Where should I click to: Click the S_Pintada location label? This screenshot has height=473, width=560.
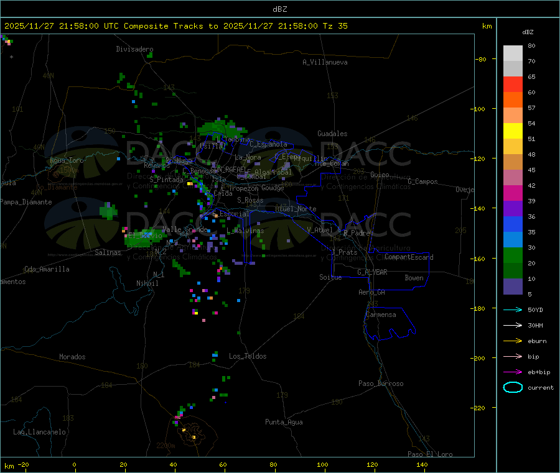(166, 180)
